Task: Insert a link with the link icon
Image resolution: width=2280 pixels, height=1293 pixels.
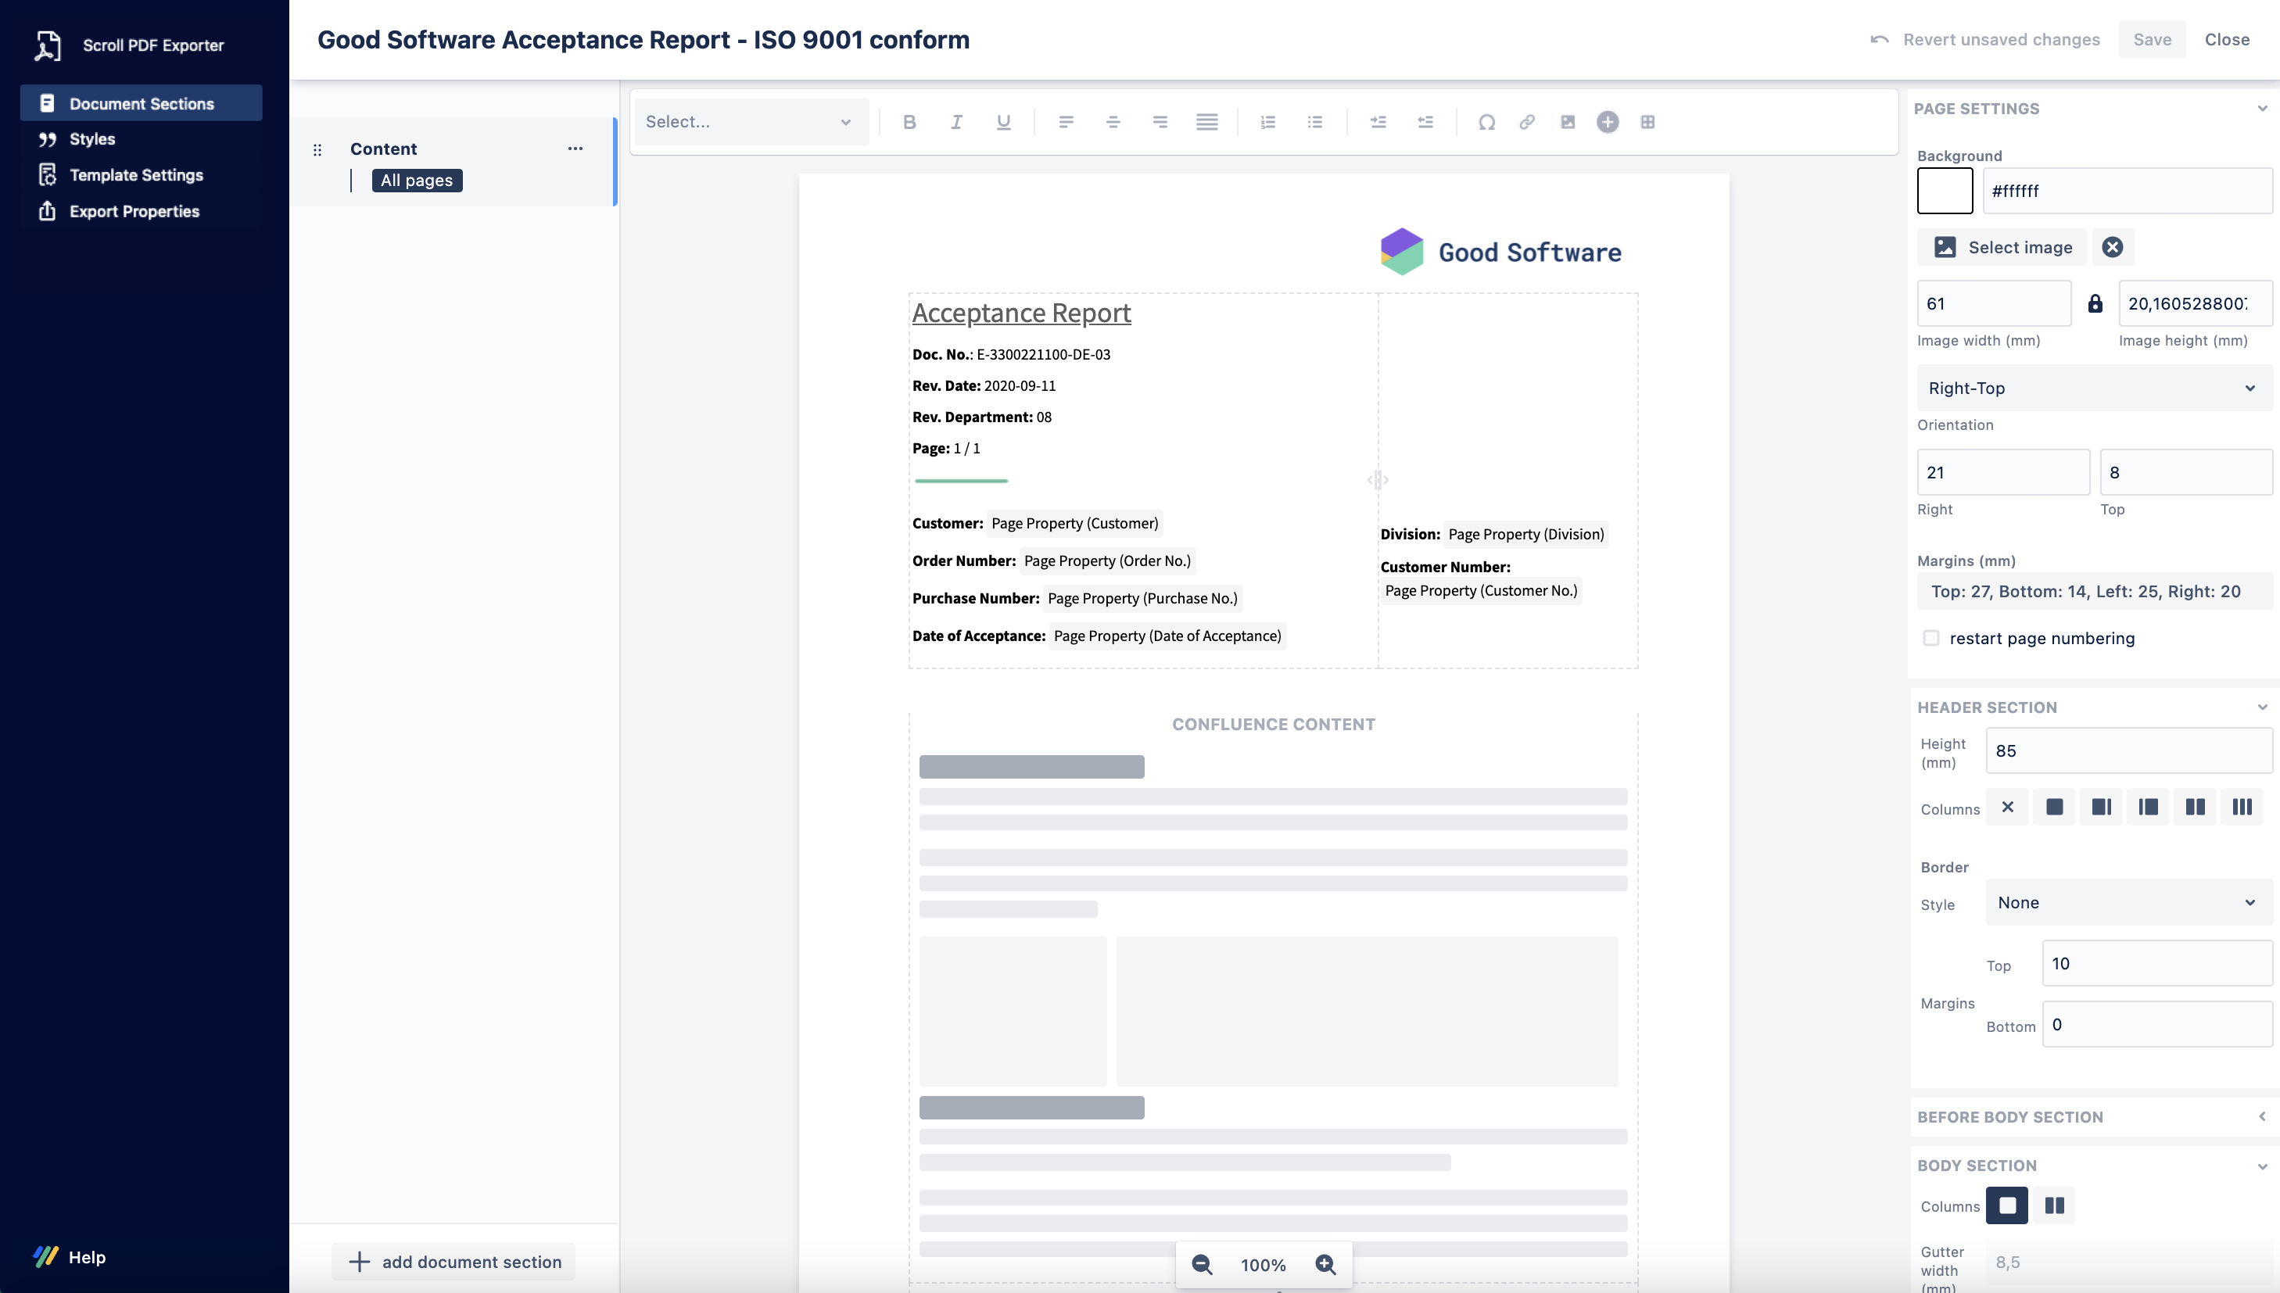Action: [1527, 122]
